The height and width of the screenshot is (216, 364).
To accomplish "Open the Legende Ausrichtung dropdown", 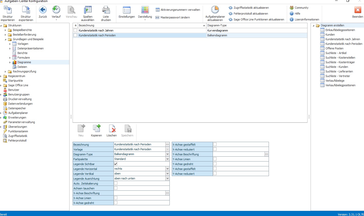I will tap(167, 178).
